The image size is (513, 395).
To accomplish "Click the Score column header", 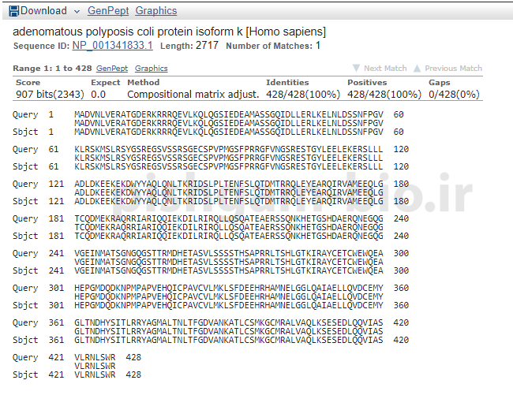I will (28, 82).
